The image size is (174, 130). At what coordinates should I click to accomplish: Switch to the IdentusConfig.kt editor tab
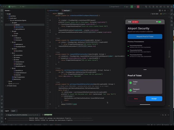point(53,11)
